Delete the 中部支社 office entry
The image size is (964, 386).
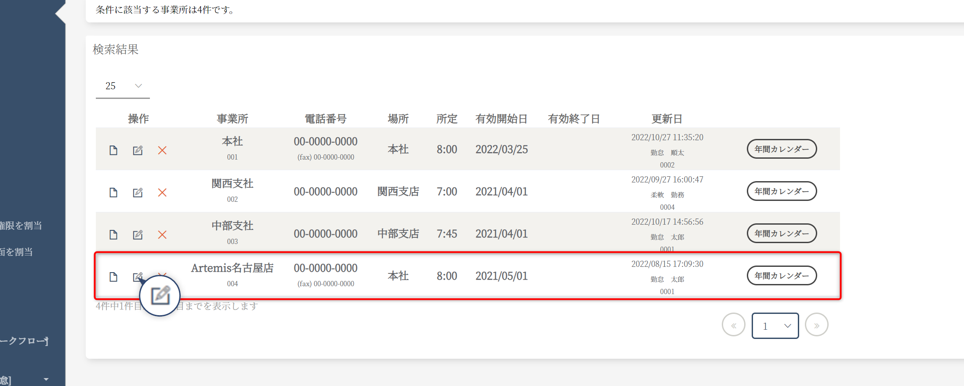(x=162, y=235)
